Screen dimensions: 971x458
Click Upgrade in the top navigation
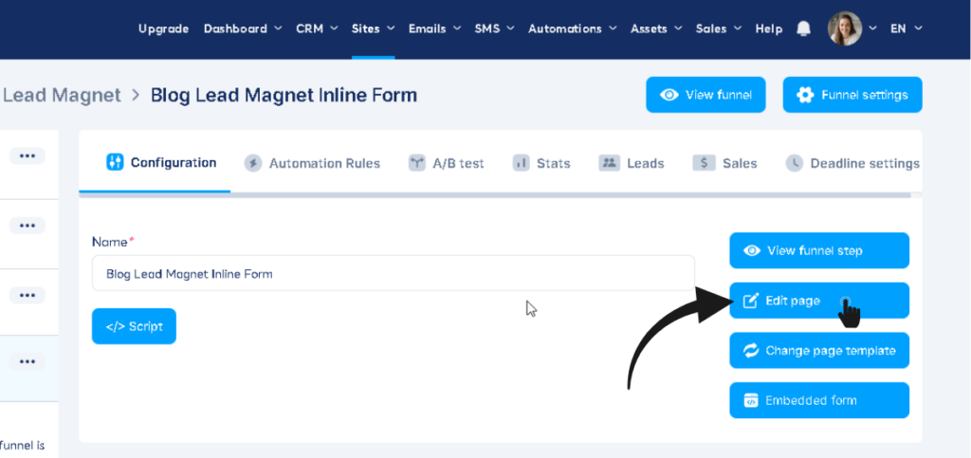click(x=163, y=29)
